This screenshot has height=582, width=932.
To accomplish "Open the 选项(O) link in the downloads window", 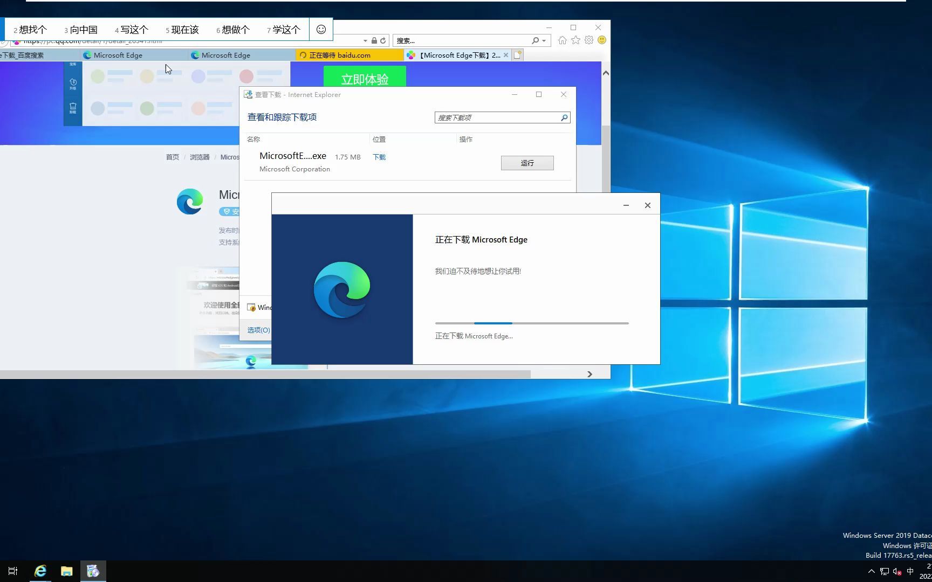I will click(259, 330).
